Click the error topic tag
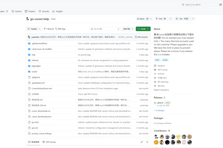223x148 pixels. (x=157, y=60)
